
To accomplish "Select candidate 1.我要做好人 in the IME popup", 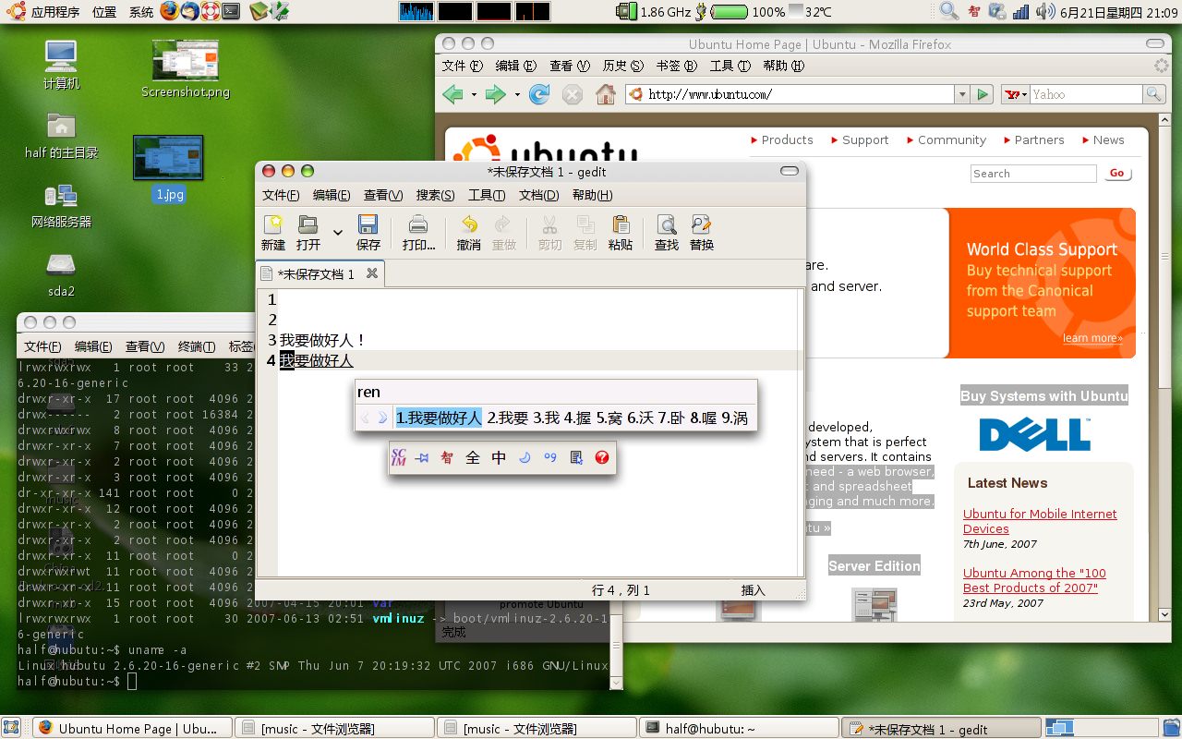I will [x=439, y=418].
